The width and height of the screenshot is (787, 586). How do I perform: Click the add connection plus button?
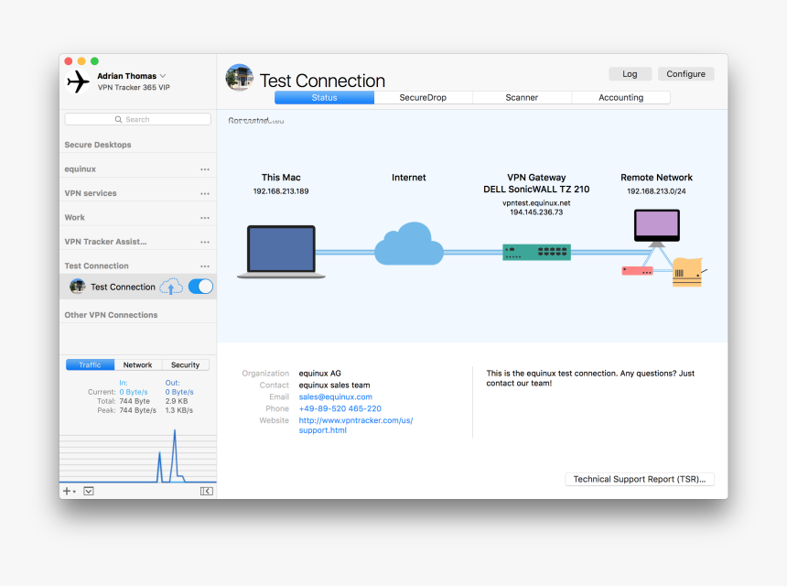[x=69, y=491]
